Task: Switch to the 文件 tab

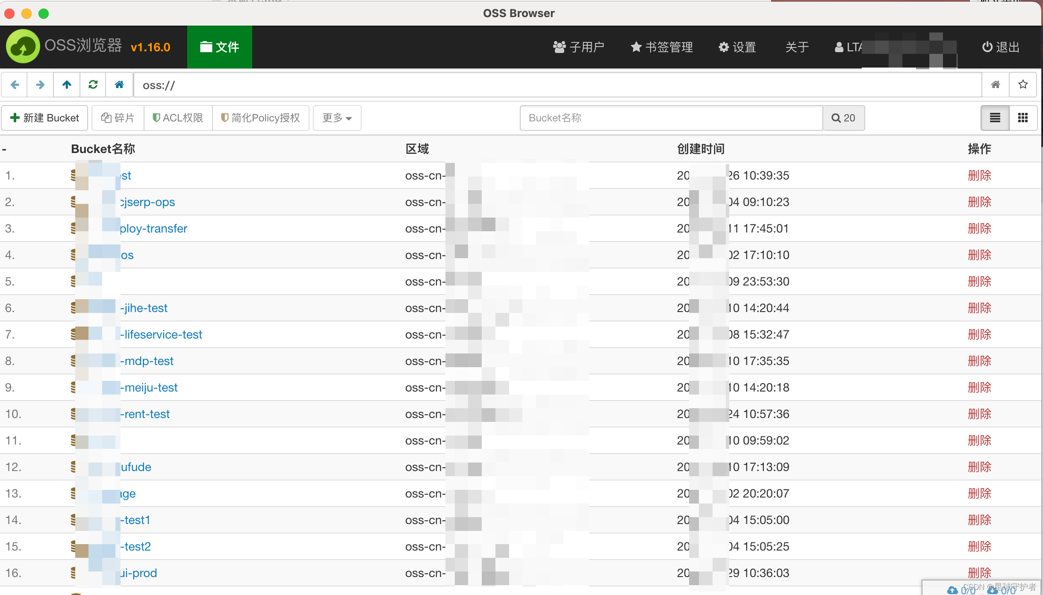Action: (219, 47)
